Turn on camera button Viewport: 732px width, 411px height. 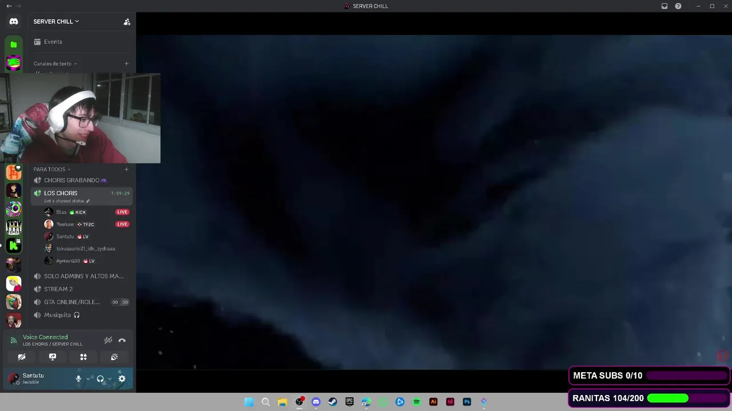[22, 357]
